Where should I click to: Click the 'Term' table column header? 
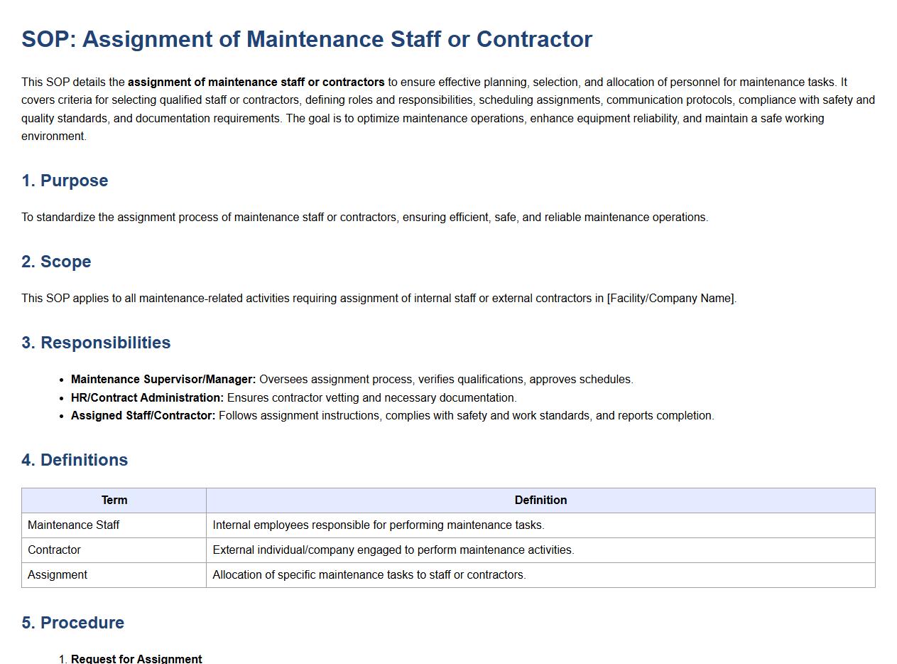coord(114,500)
